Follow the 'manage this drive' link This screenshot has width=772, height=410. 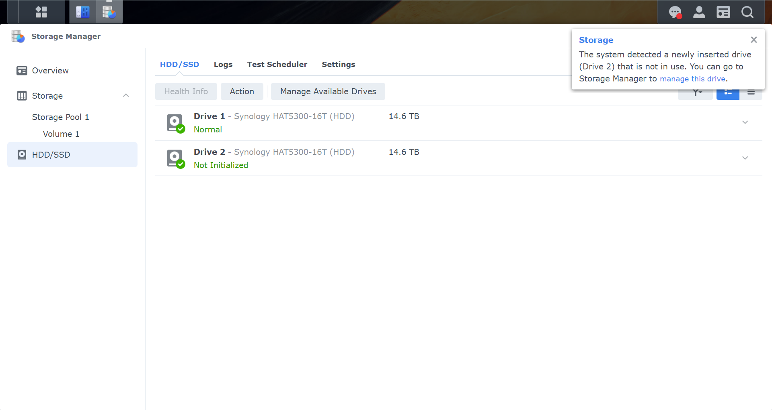pos(692,79)
